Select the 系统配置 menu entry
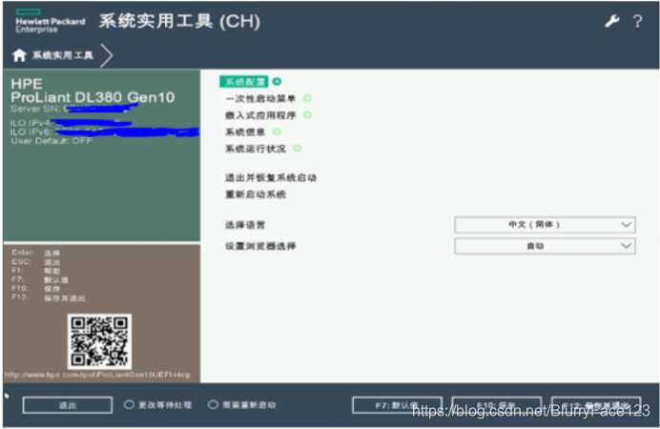The height and width of the screenshot is (429, 660). coord(244,82)
